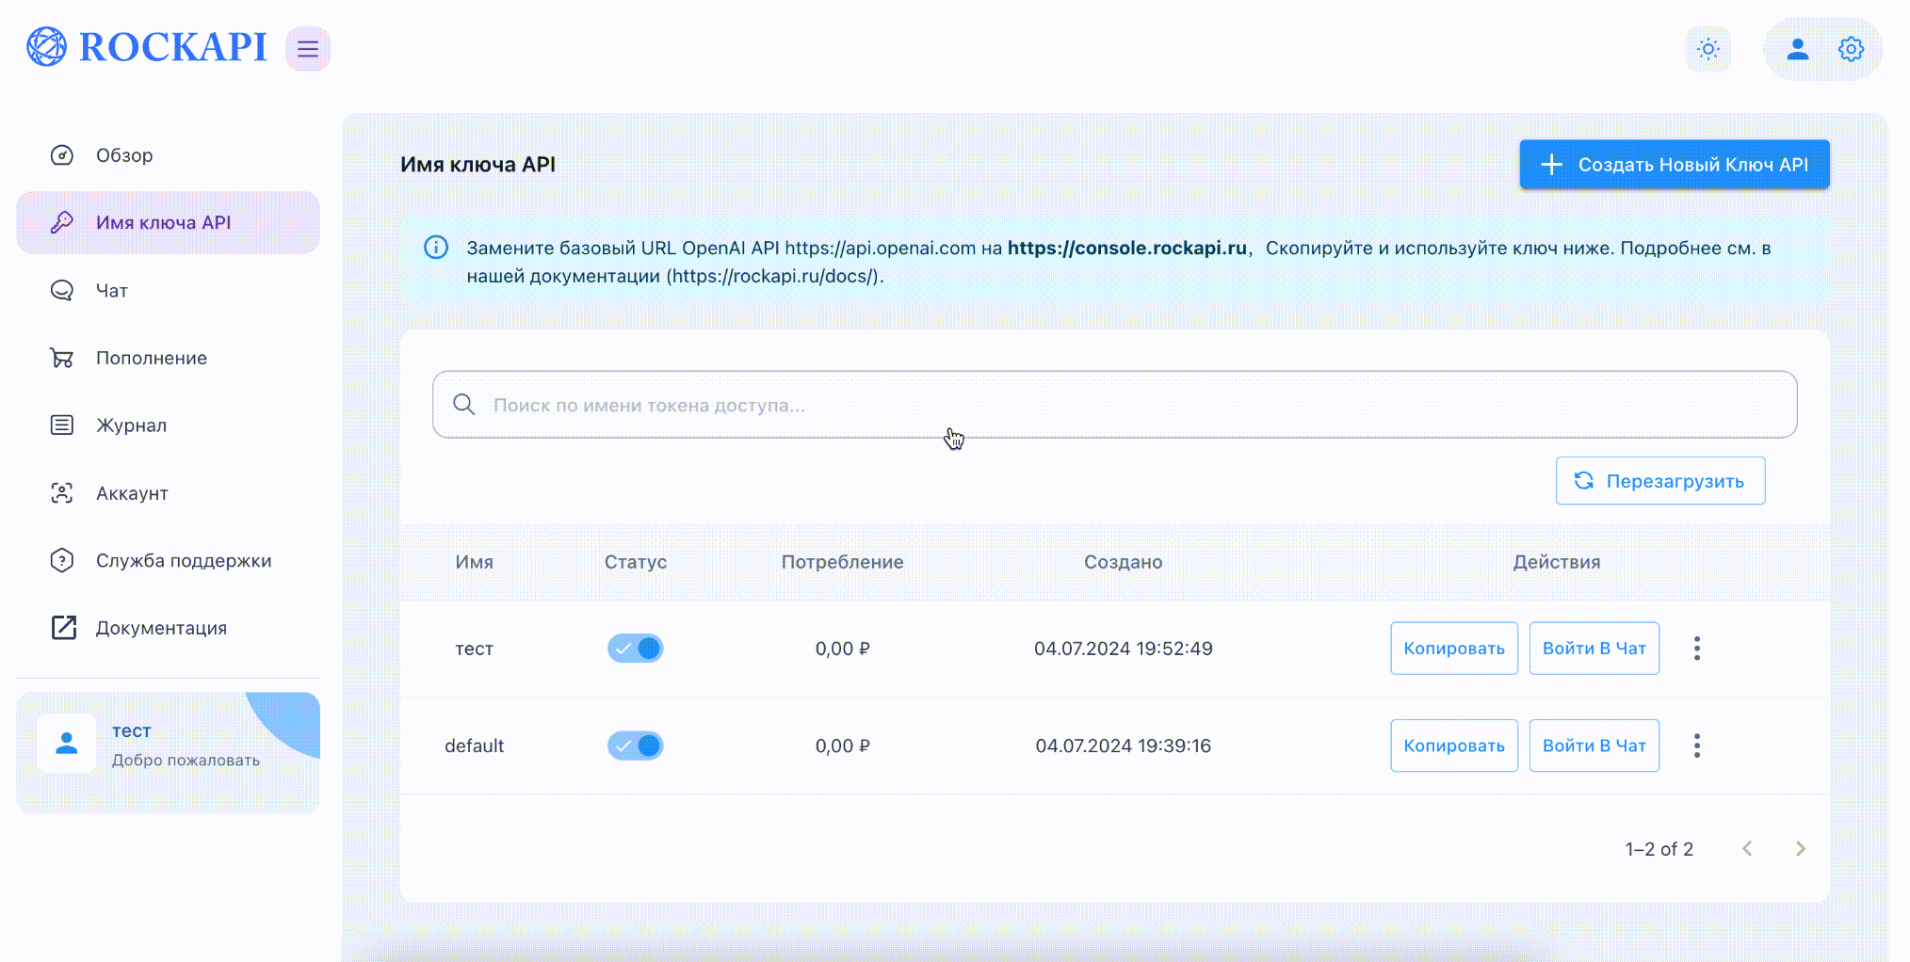Go to Чат in the sidebar
This screenshot has height=962, width=1910.
[168, 291]
